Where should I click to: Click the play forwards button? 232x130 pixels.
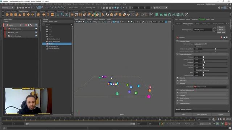click(221, 119)
